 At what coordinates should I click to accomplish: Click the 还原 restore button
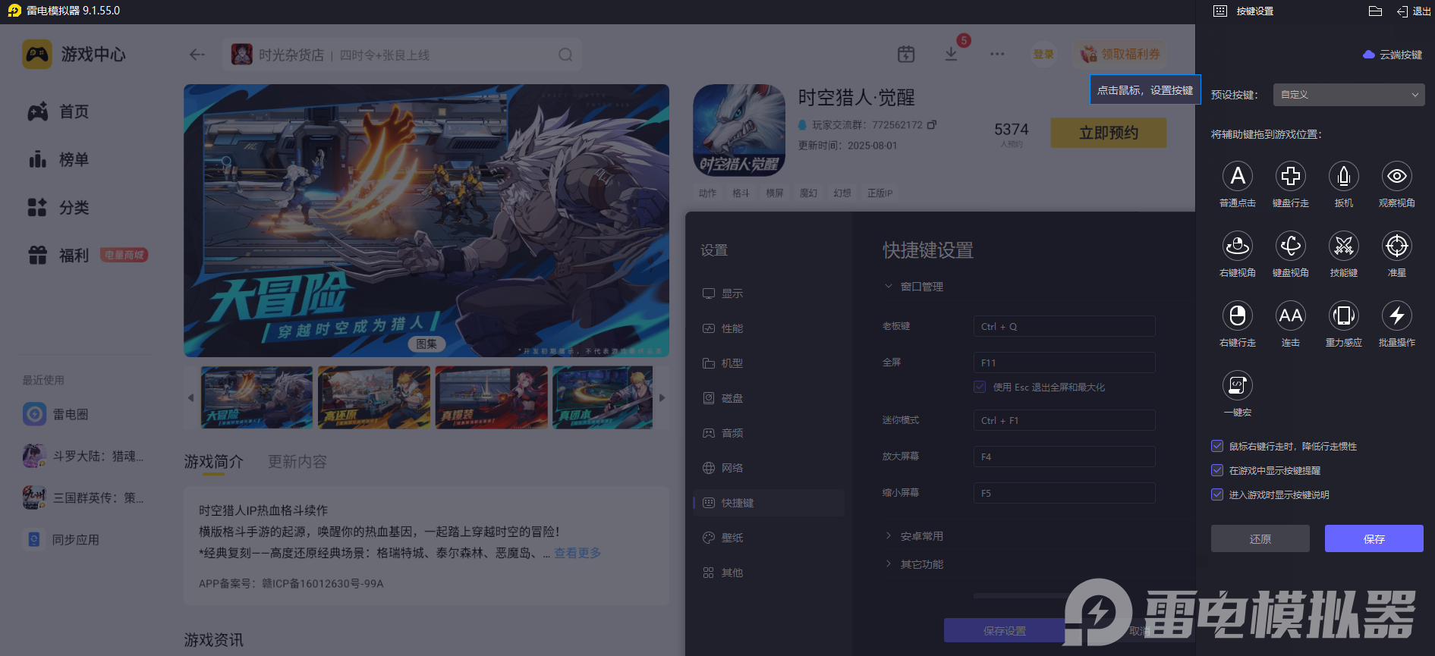coord(1260,538)
